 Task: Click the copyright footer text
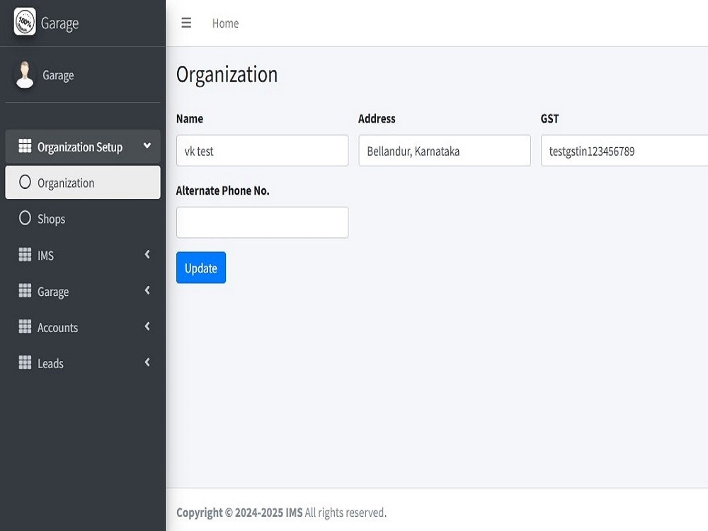281,513
